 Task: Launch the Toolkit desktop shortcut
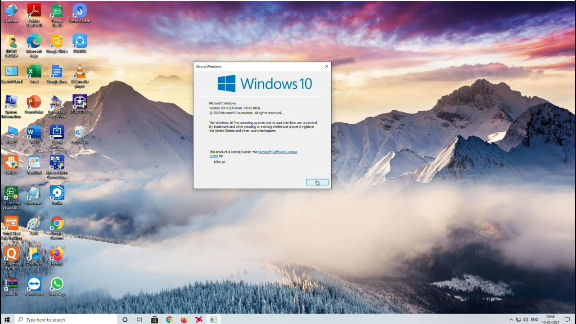click(x=57, y=196)
